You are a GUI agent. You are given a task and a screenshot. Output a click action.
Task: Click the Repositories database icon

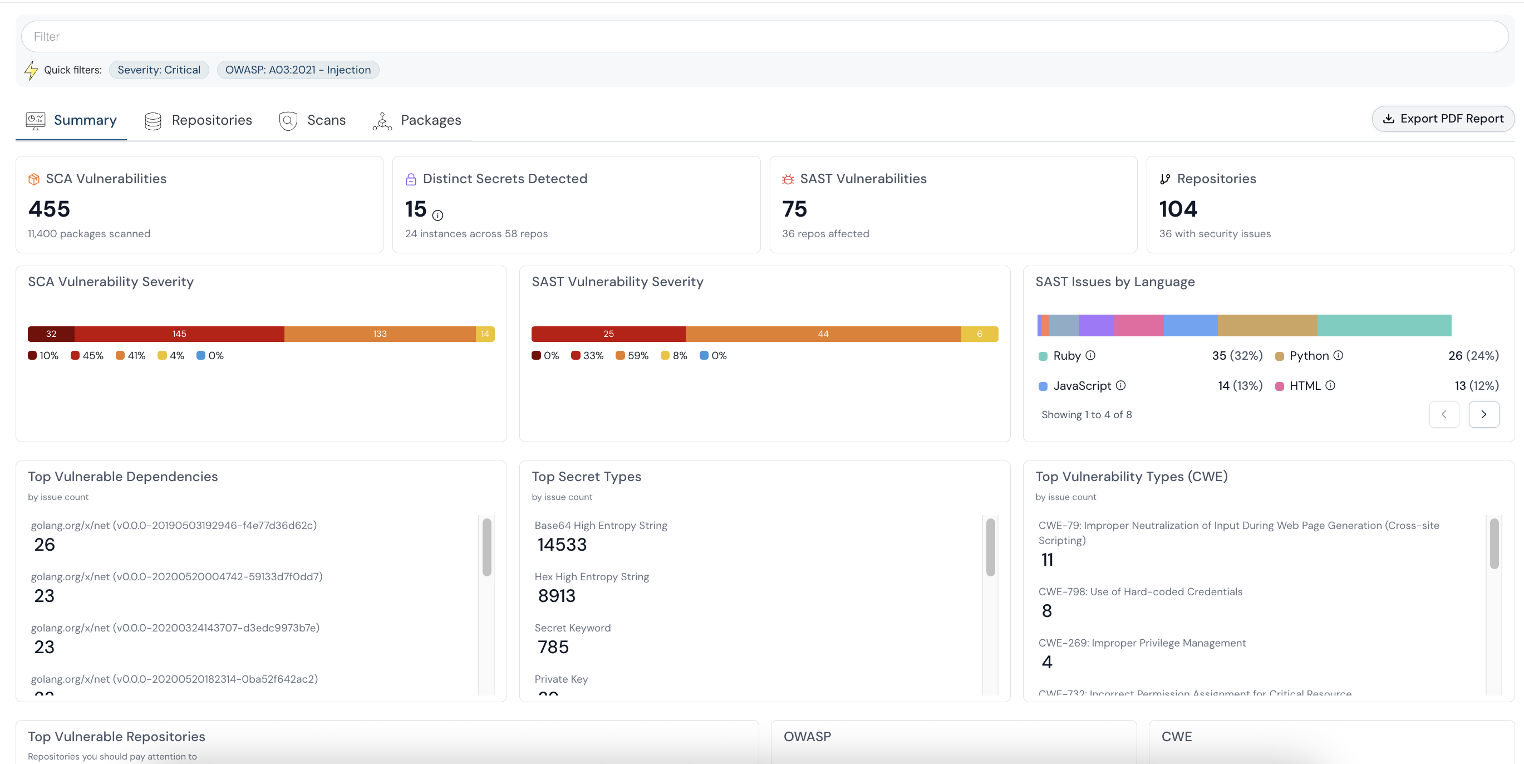click(x=153, y=120)
